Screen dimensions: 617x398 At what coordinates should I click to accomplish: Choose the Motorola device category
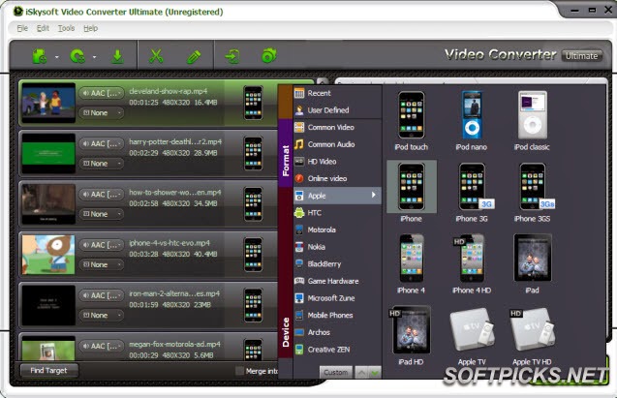click(x=338, y=230)
